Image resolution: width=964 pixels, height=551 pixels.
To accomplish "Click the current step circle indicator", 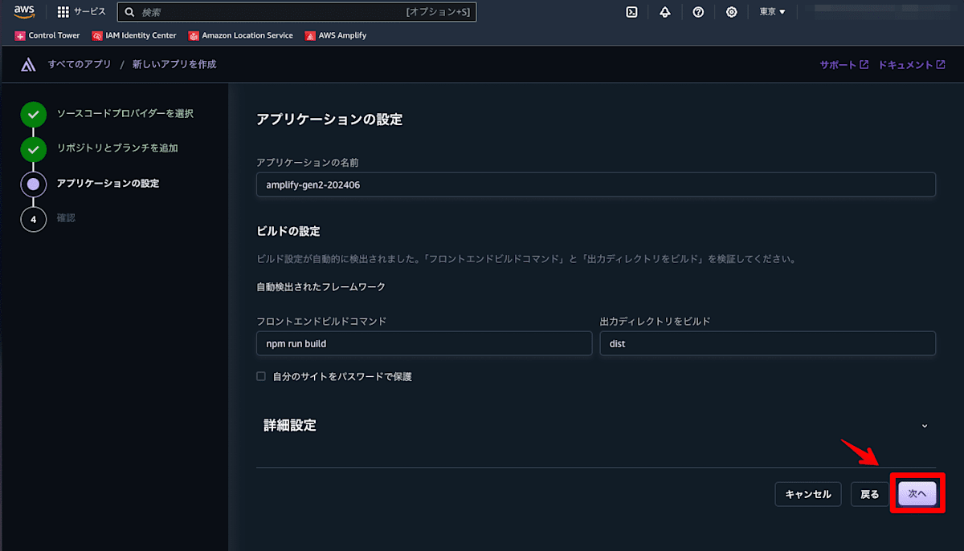I will tap(33, 184).
